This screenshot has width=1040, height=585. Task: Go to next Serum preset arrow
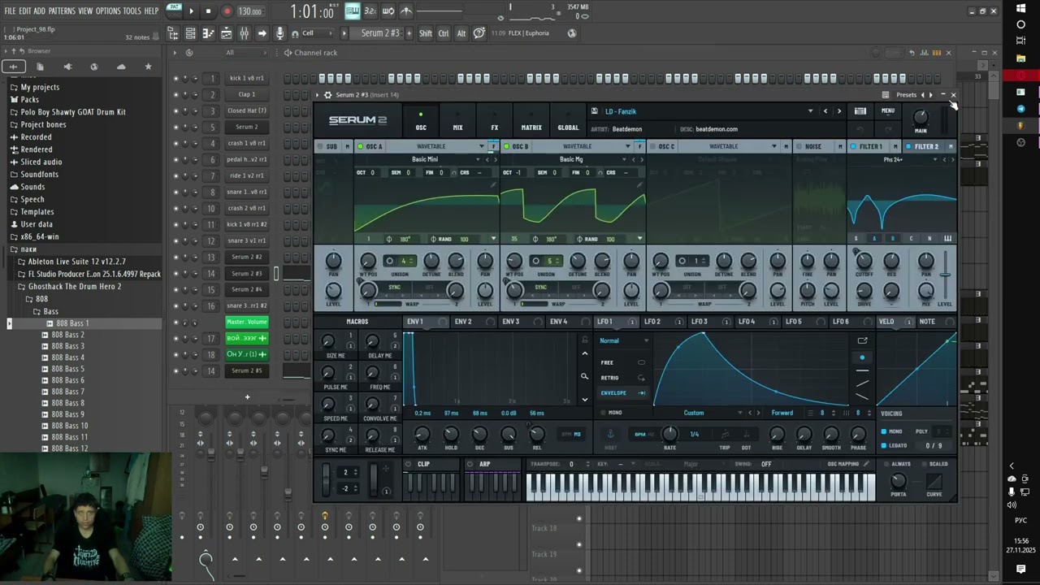click(839, 111)
